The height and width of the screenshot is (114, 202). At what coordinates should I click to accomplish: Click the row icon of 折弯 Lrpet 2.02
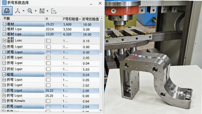[4, 85]
